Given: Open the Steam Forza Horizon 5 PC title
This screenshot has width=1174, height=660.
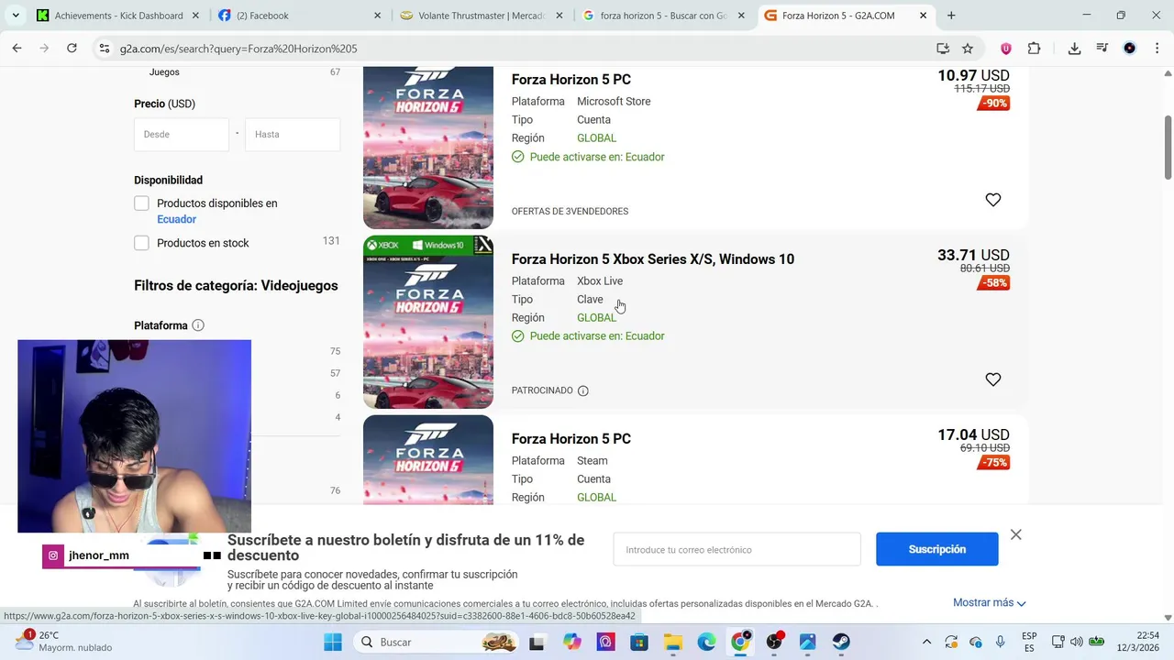Looking at the screenshot, I should click(x=570, y=439).
